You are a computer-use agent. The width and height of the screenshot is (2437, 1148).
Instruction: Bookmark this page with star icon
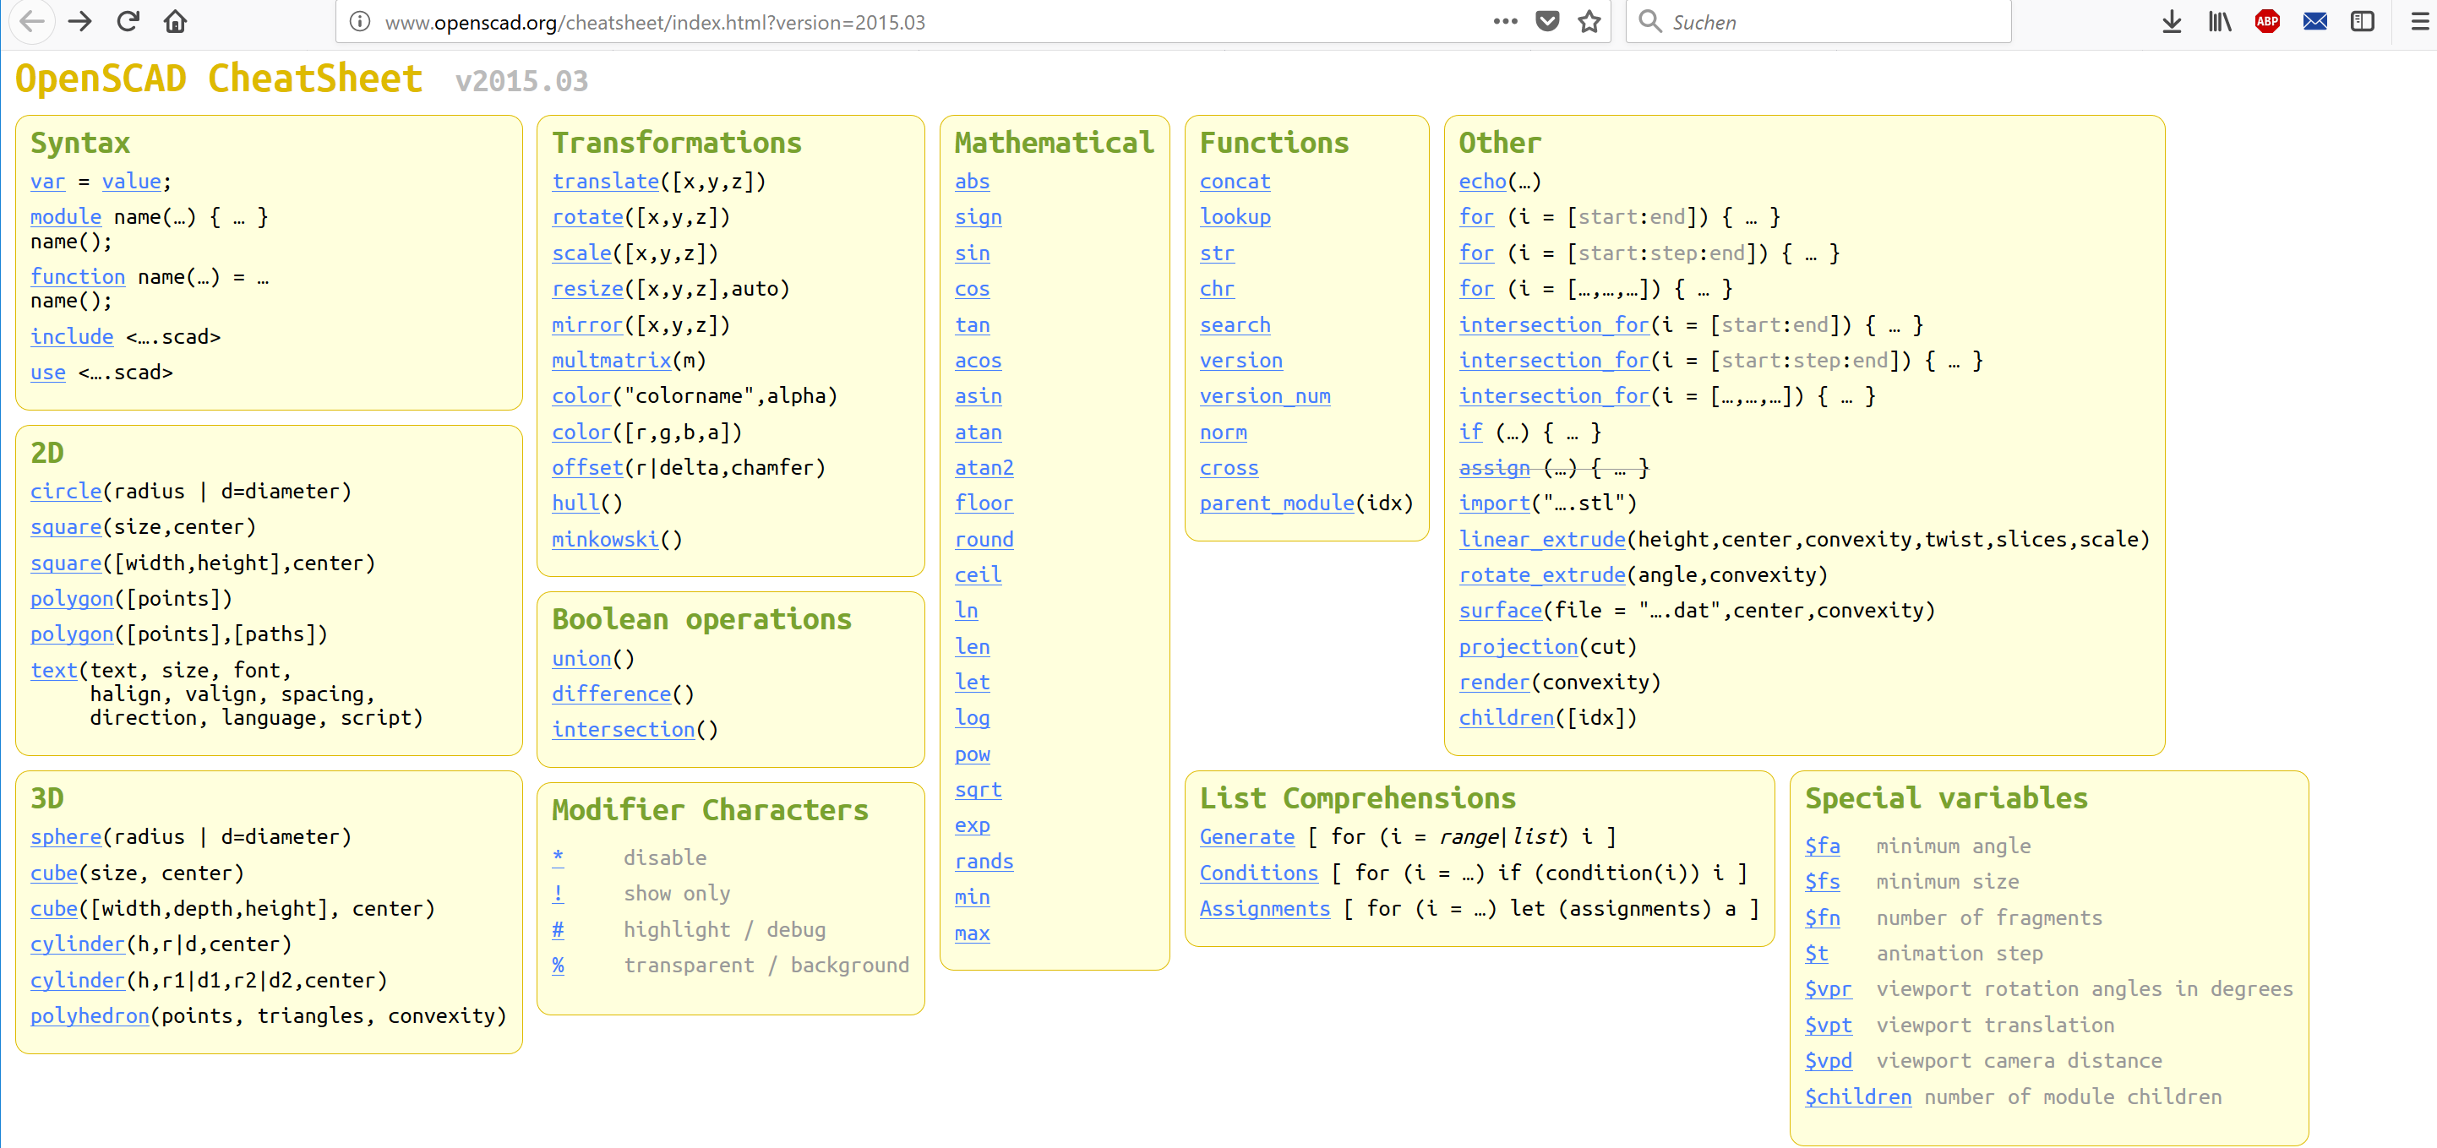pos(1589,21)
